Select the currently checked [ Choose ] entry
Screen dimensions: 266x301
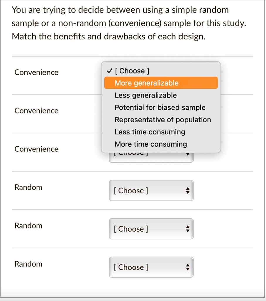(133, 71)
